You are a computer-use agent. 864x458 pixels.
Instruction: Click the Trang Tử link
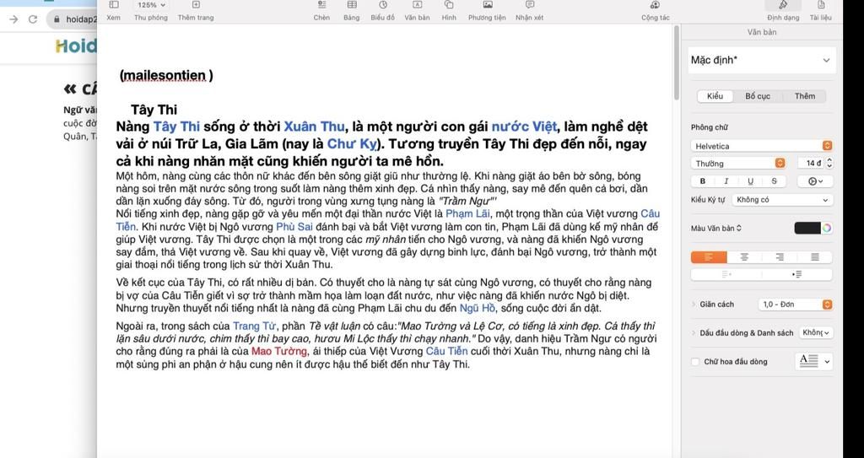[253, 326]
